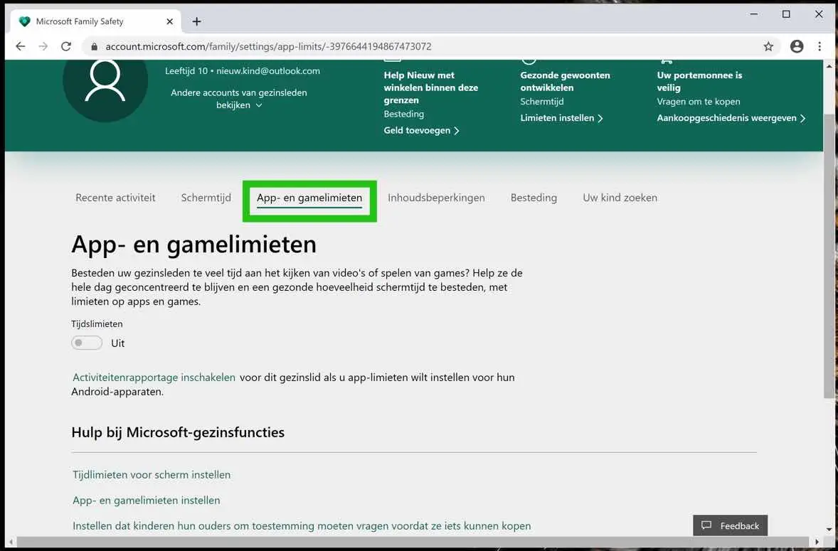
Task: Switch to the Inhoudsbeperkingen tab
Action: pos(436,198)
